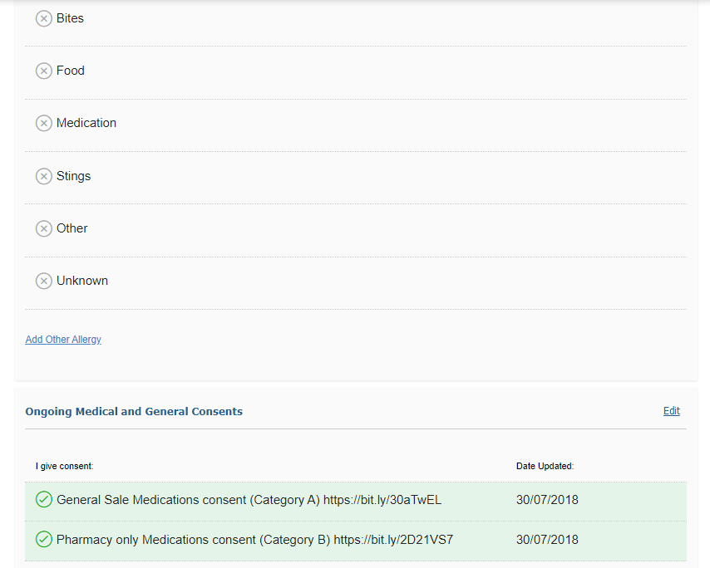Viewport: 710px width, 568px height.
Task: Click the Date Updated column header
Action: point(545,466)
